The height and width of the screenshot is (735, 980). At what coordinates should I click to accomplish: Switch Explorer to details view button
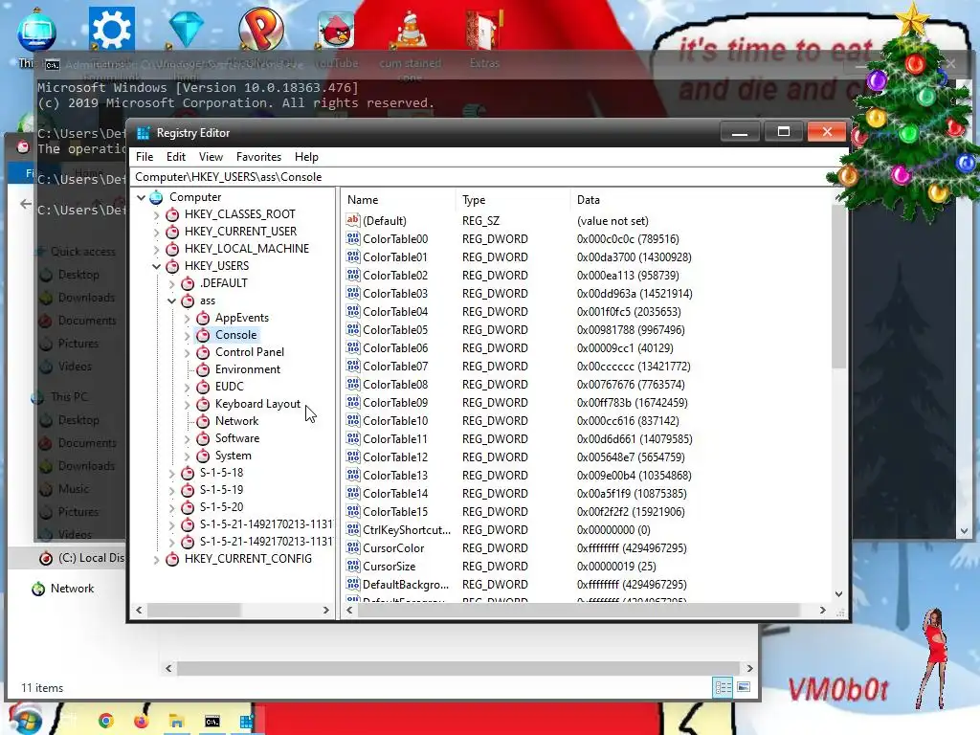723,687
